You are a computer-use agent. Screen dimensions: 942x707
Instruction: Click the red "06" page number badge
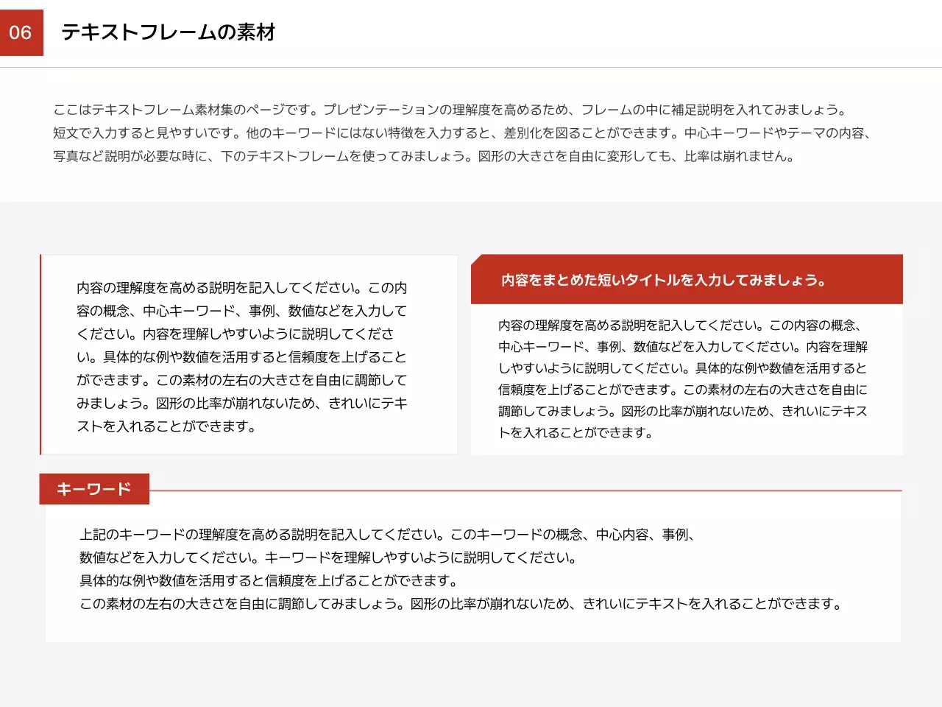21,32
